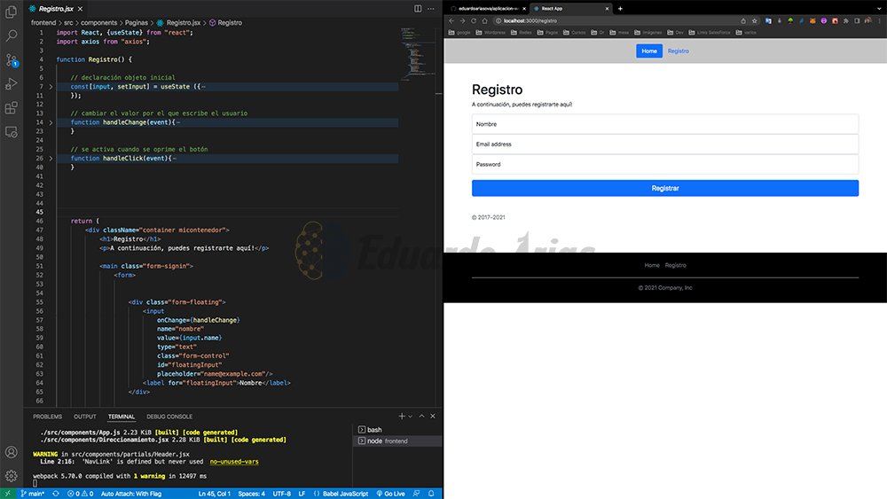Open the Source Control view
The image size is (887, 499).
[11, 60]
